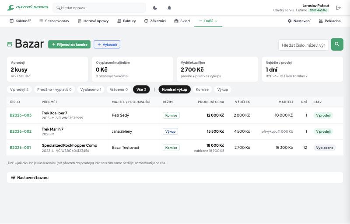350x224 pixels.
Task: Toggle dark mode moon icon
Action: (x=155, y=8)
